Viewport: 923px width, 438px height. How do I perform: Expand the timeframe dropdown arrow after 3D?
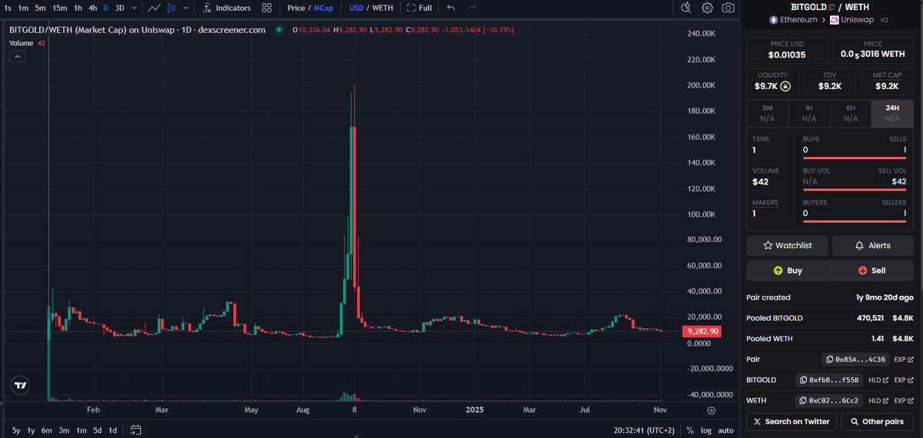click(x=135, y=8)
